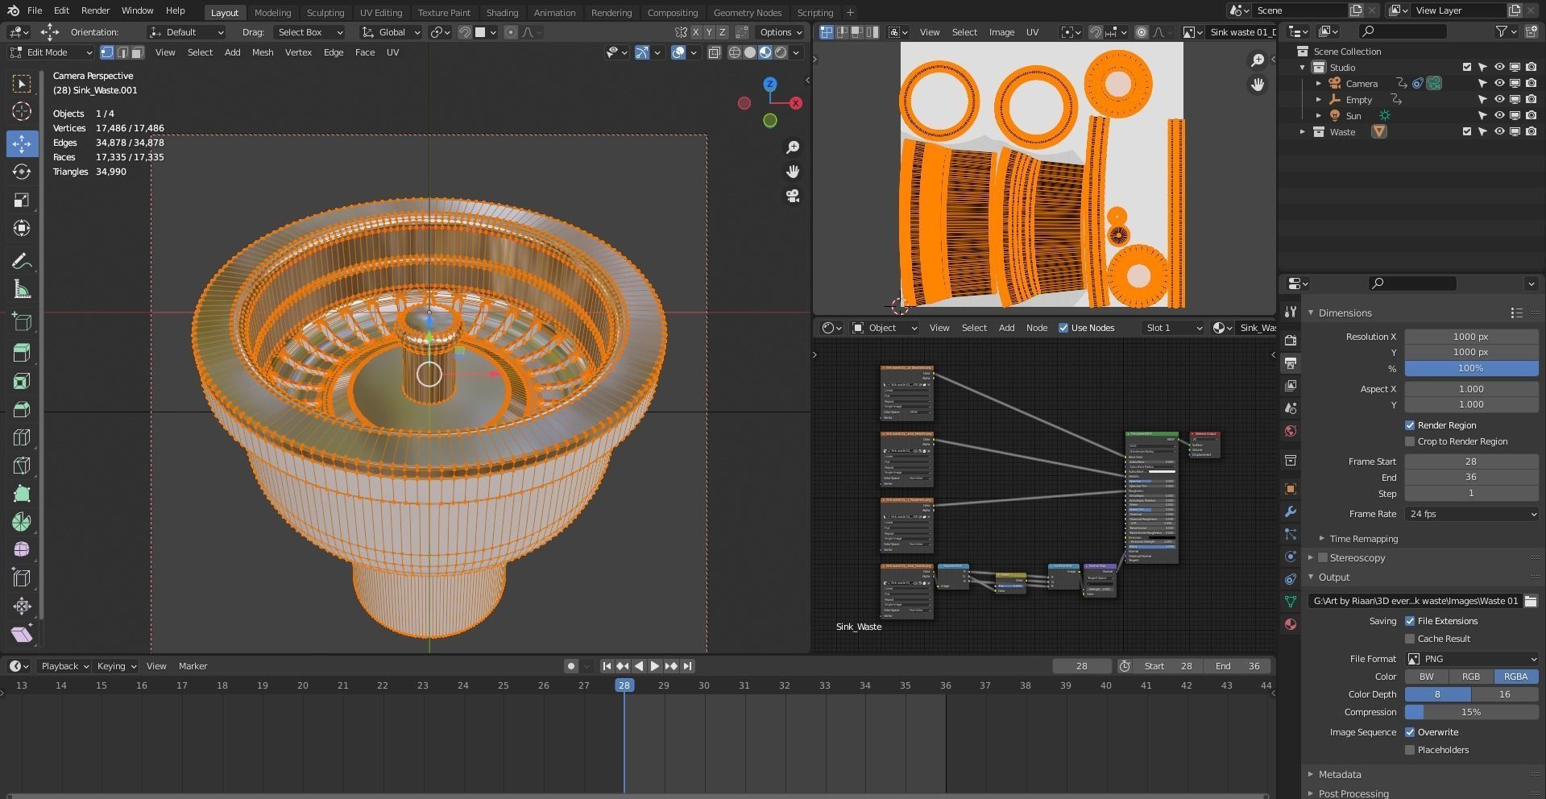Image resolution: width=1546 pixels, height=799 pixels.
Task: Open the Frame Rate 24 fps dropdown
Action: tap(1471, 514)
